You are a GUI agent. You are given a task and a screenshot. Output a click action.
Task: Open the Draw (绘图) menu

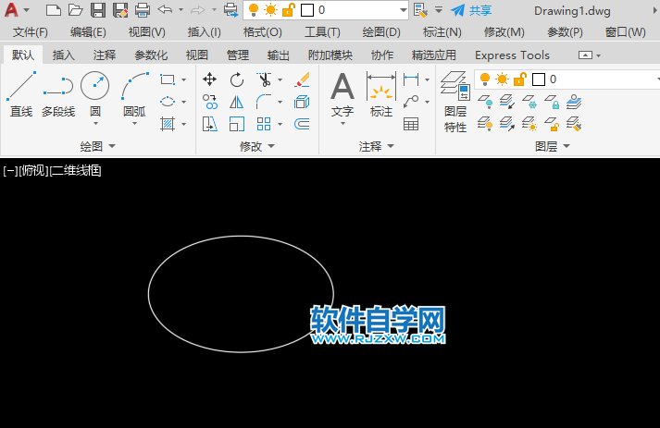[x=381, y=32]
